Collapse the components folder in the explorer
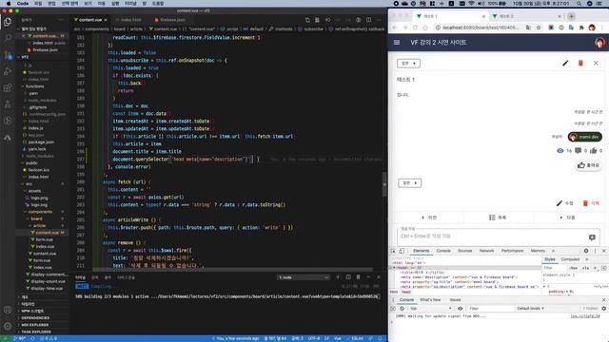This screenshot has height=342, width=609. (40, 212)
